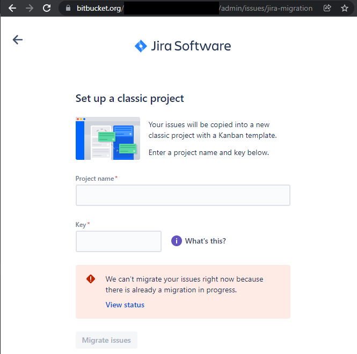Click "Your issues will be copied" description text
The image size is (357, 354).
(213, 130)
